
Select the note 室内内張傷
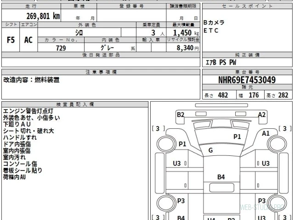[x=17, y=151]
